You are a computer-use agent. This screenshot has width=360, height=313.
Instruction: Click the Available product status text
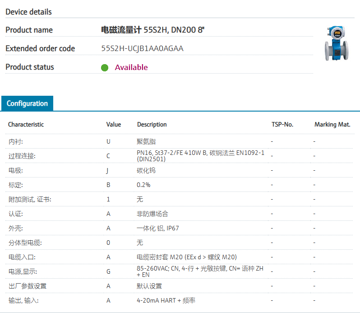tap(131, 67)
